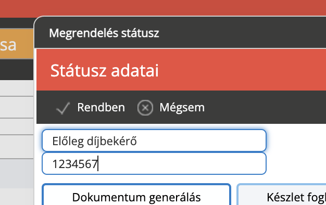Screen dimensions: 326x205
Task: Select the orange background tab ending in "sa"
Action: (x=17, y=44)
